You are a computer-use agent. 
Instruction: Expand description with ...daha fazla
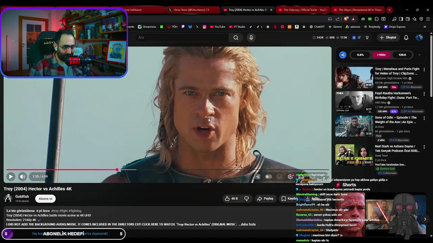pyautogui.click(x=247, y=224)
